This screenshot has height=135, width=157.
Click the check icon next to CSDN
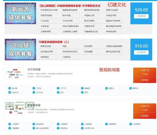coord(34,88)
